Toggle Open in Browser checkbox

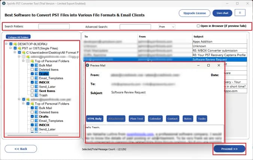tap(198, 26)
